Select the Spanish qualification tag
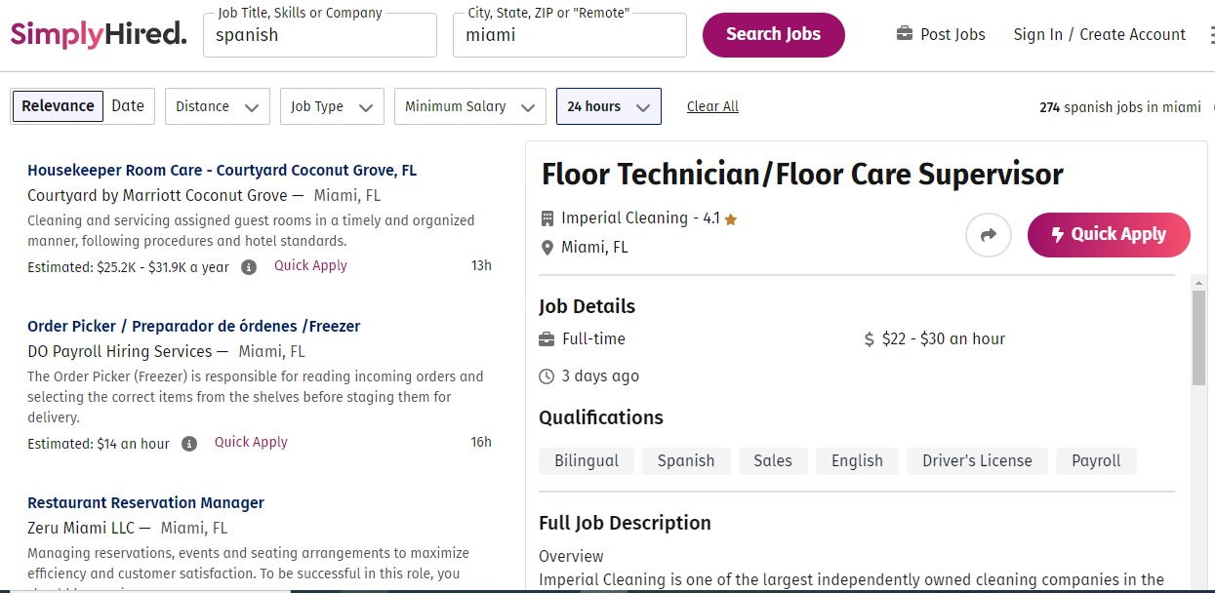The width and height of the screenshot is (1215, 593). click(x=685, y=461)
